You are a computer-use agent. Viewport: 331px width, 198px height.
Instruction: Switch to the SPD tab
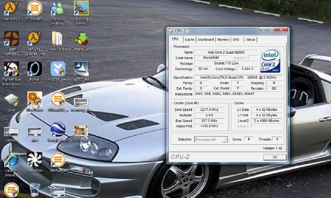click(x=236, y=40)
